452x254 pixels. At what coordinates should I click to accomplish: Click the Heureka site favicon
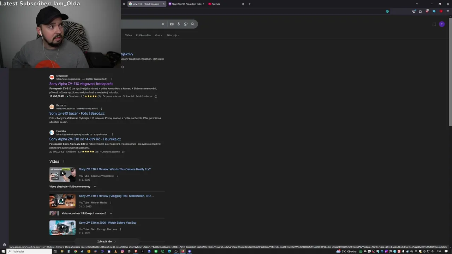pos(52,133)
